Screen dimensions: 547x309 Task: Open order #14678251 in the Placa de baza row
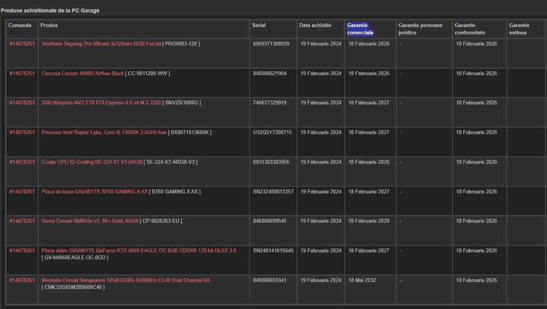(22, 191)
